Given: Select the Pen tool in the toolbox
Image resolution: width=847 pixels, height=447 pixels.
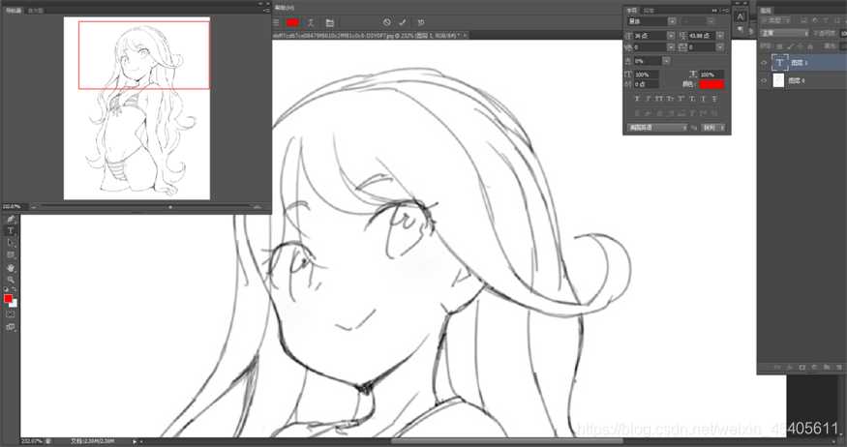Looking at the screenshot, I should coord(11,220).
